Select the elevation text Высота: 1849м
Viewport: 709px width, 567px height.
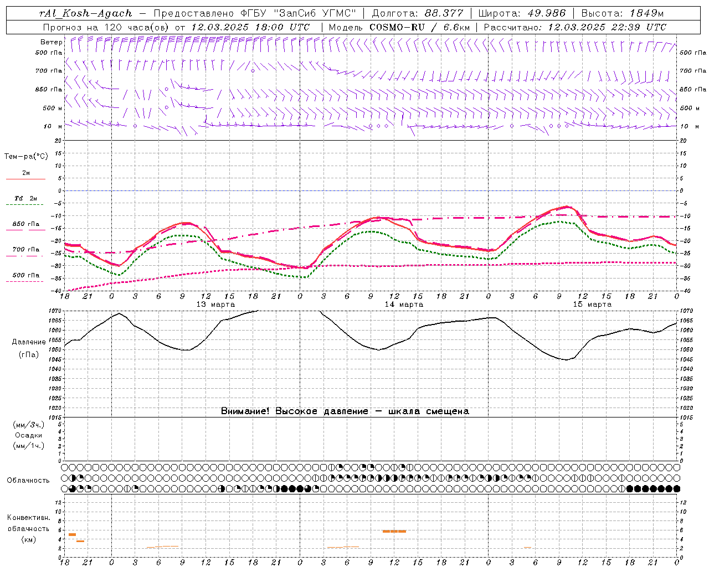click(623, 13)
